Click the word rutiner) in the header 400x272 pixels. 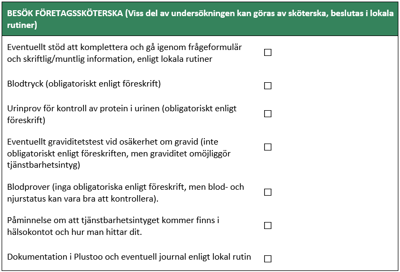pyautogui.click(x=22, y=25)
